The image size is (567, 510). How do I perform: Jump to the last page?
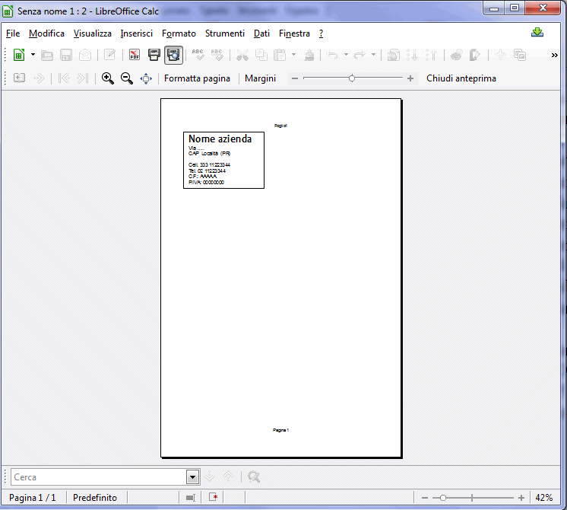pyautogui.click(x=83, y=78)
